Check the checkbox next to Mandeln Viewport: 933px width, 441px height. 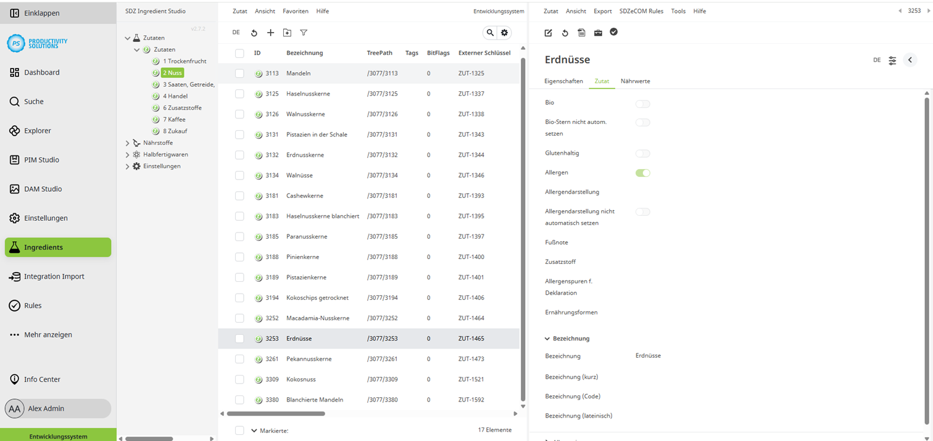coord(239,73)
